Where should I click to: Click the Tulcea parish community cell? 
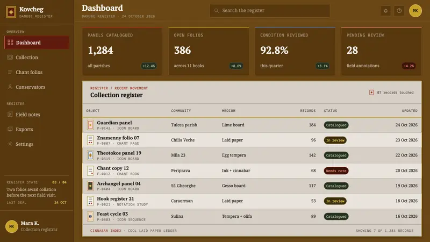(x=184, y=125)
